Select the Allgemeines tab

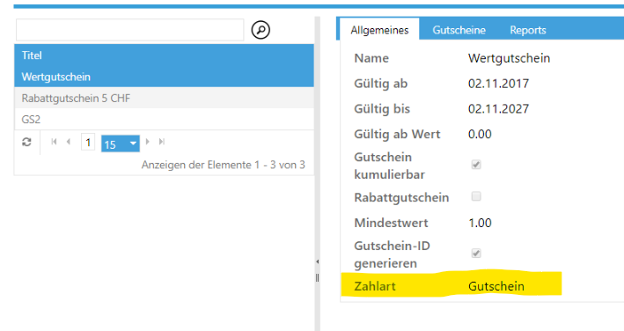pyautogui.click(x=379, y=30)
